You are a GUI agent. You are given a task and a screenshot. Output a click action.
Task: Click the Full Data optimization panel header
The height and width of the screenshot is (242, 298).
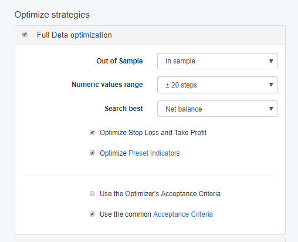click(150, 35)
